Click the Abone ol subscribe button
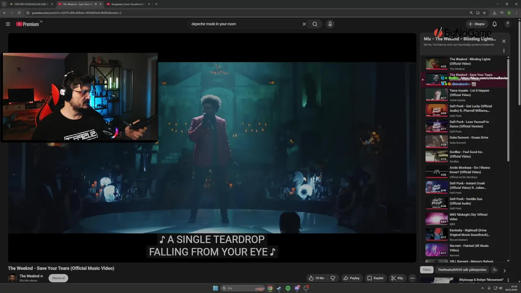 (x=58, y=278)
